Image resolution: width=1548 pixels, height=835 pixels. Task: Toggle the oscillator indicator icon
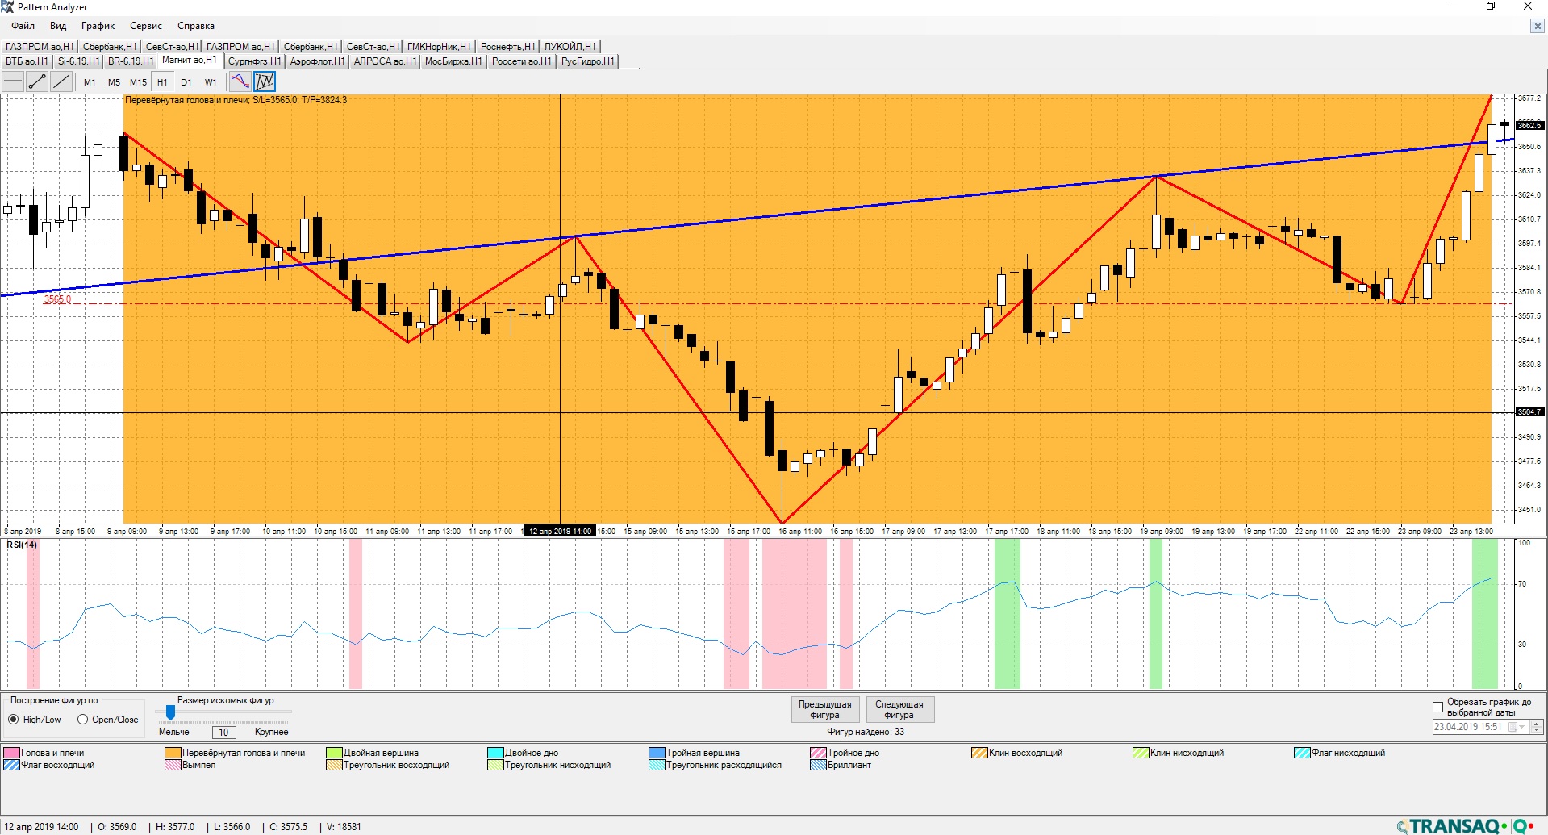[x=240, y=81]
